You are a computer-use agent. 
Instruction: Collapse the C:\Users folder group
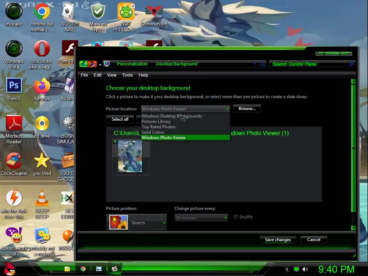click(x=110, y=133)
